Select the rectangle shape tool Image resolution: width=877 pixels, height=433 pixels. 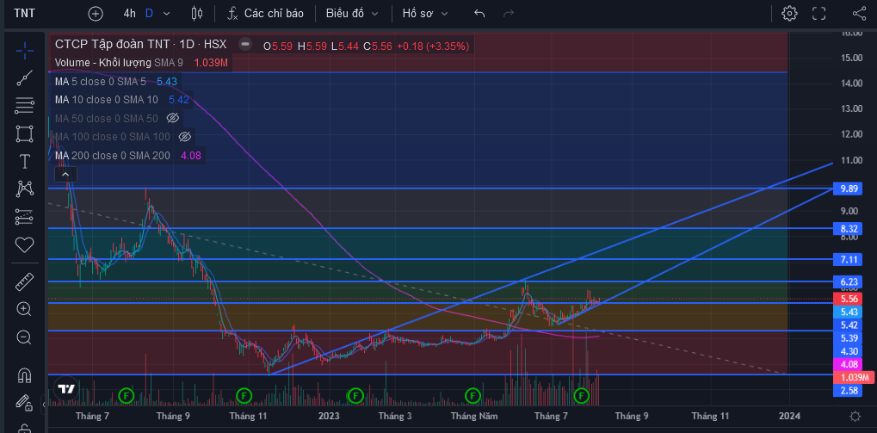click(x=25, y=133)
